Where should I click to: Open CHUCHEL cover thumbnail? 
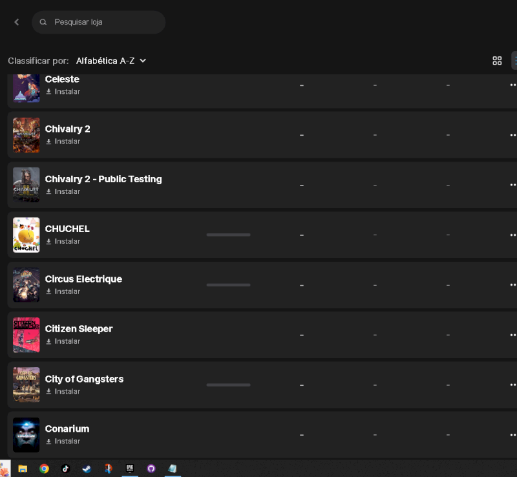(x=26, y=235)
